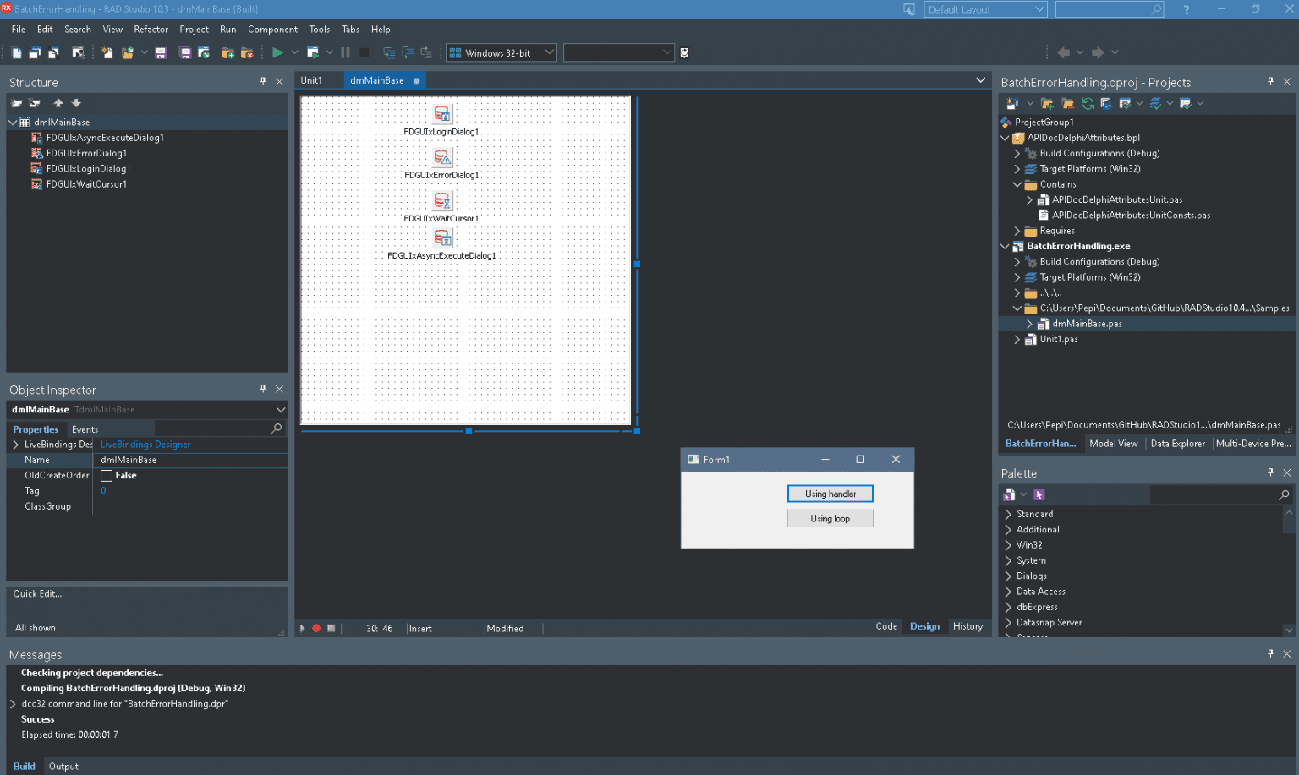
Task: Click the Save All icon in toolbar
Action: pos(185,52)
